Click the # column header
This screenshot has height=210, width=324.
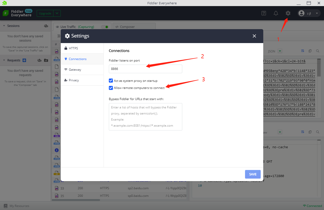point(56,44)
